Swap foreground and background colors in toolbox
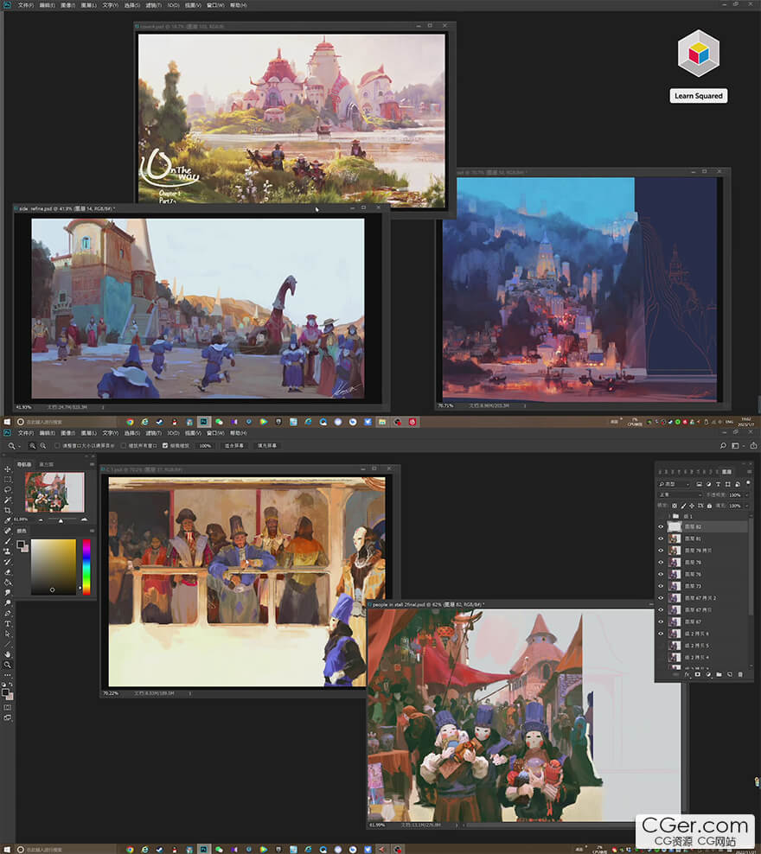 click(10, 685)
